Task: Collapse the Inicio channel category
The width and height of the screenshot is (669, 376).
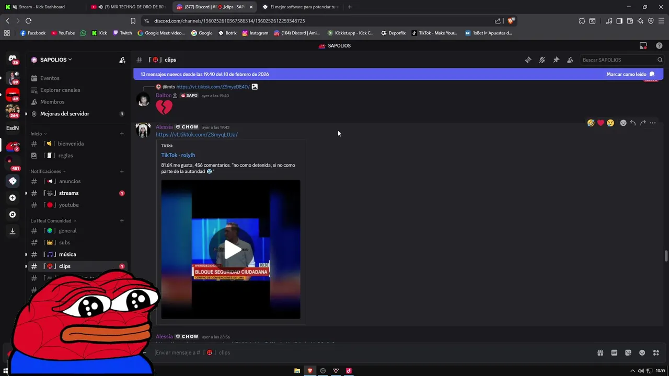Action: [x=39, y=134]
